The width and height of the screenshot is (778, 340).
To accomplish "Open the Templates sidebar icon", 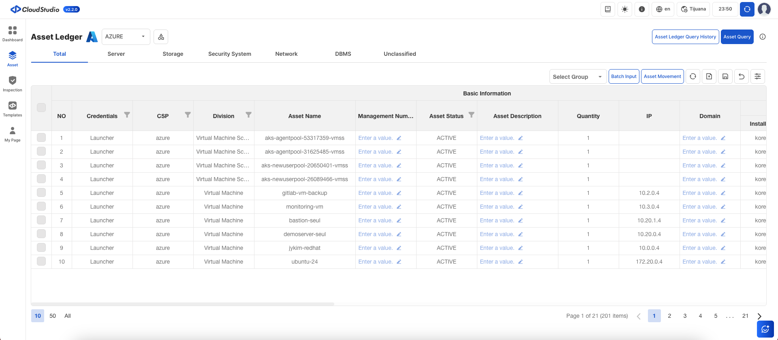I will click(x=13, y=109).
